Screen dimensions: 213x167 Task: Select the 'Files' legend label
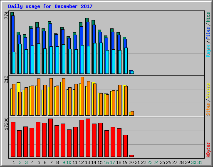click(208, 33)
